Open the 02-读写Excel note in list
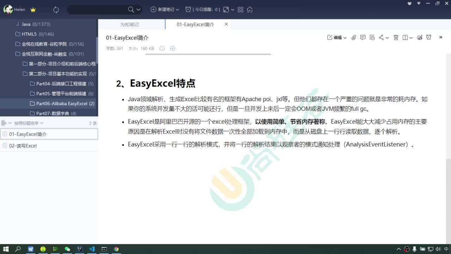Viewport: 451px width, 254px height. click(49, 146)
